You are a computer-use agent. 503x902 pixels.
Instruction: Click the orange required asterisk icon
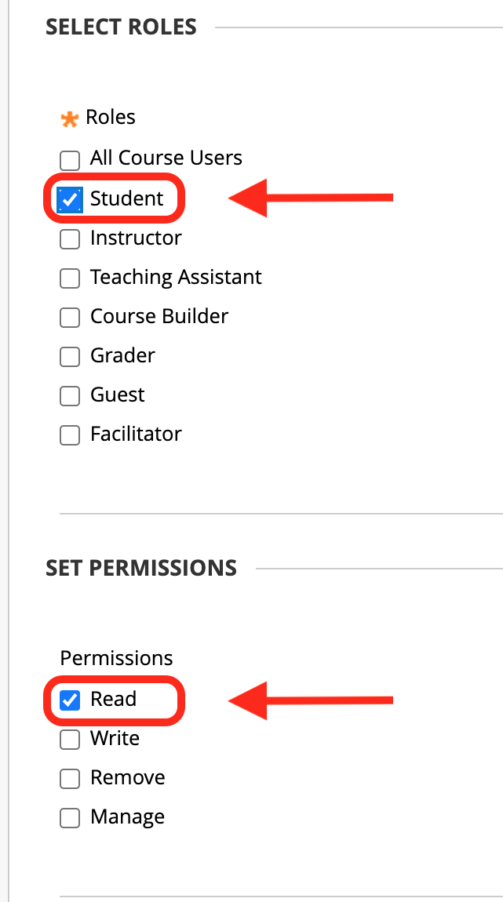[x=70, y=119]
